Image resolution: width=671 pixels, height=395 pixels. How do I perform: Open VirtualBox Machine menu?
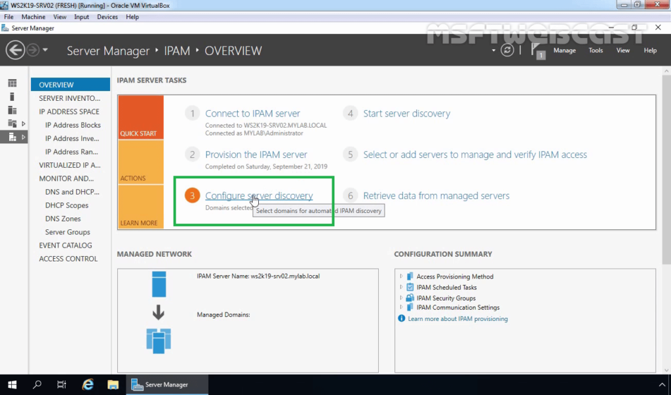[x=33, y=16]
